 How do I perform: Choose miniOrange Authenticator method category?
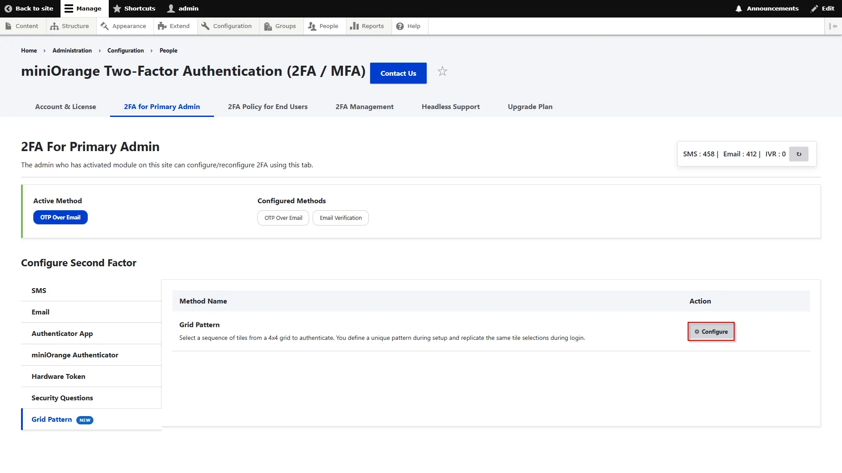91,355
